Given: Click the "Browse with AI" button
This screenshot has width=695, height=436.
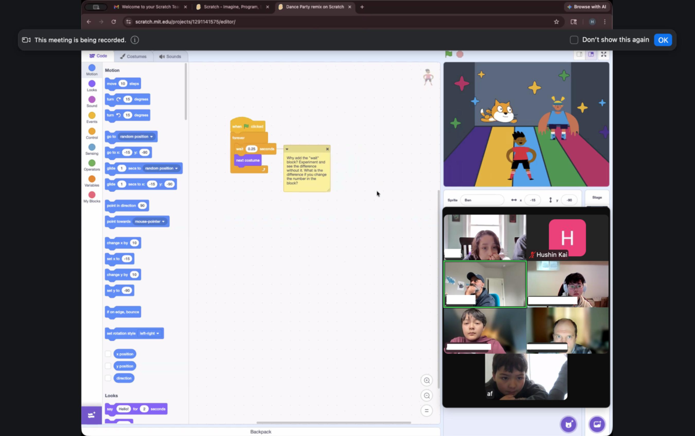Looking at the screenshot, I should tap(587, 6).
